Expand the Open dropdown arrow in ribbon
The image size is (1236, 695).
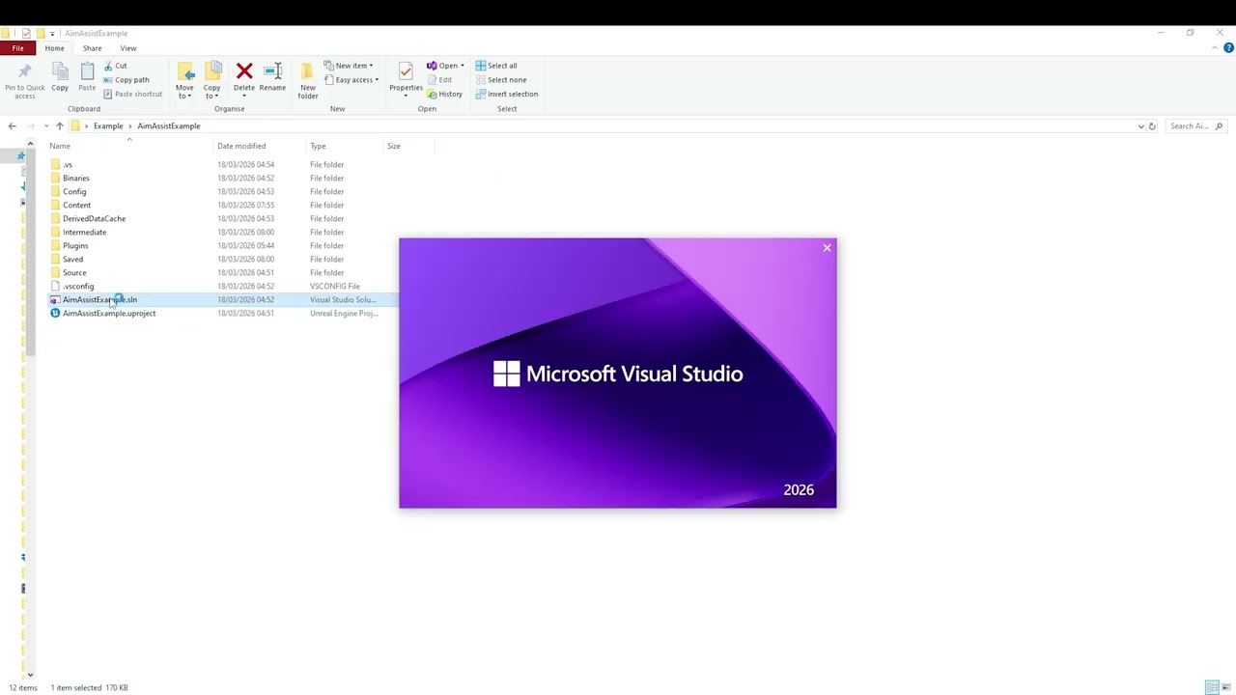[x=463, y=66]
